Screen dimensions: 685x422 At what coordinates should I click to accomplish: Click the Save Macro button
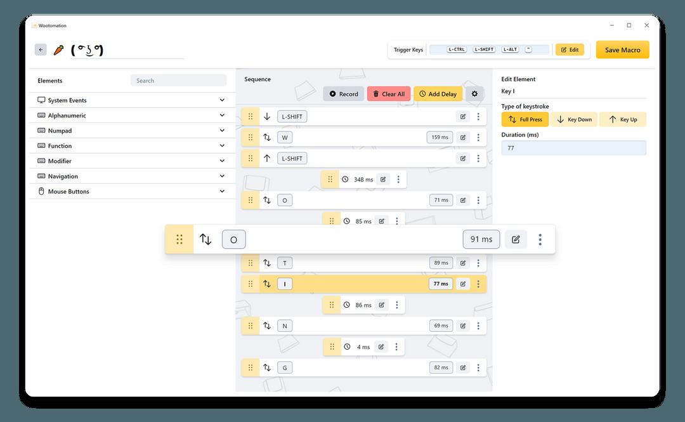pyautogui.click(x=623, y=50)
